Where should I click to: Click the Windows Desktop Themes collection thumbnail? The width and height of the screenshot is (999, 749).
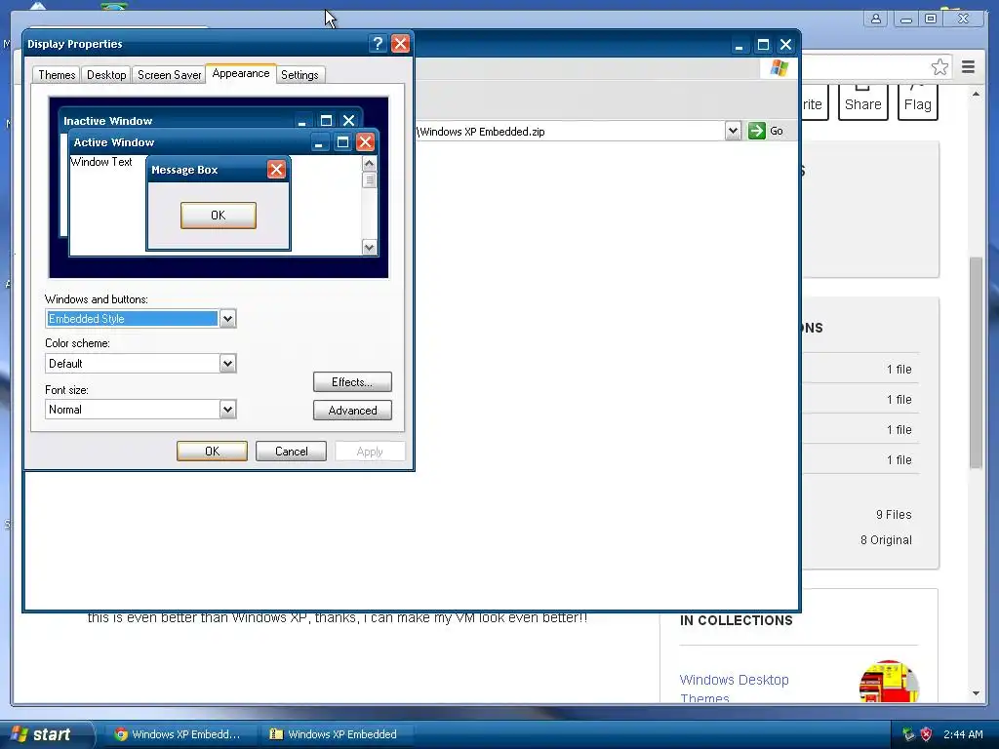[x=889, y=681]
